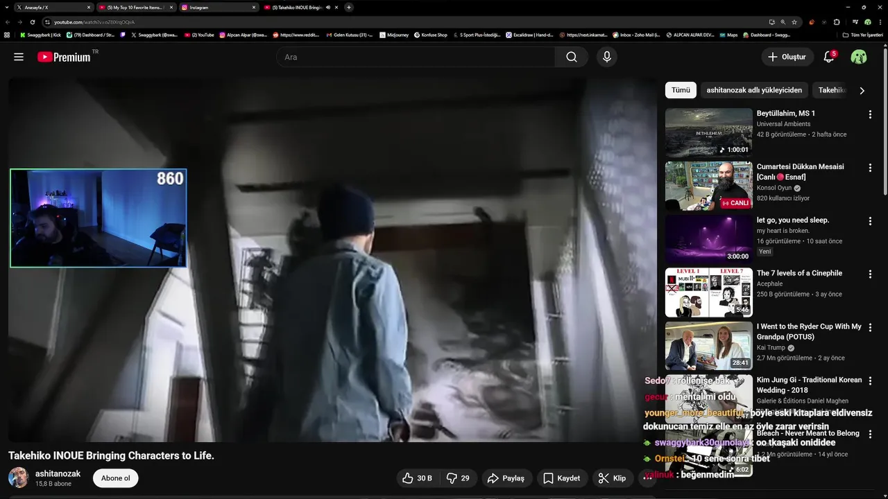
Task: Open the Extensions puzzle icon
Action: pos(837,22)
